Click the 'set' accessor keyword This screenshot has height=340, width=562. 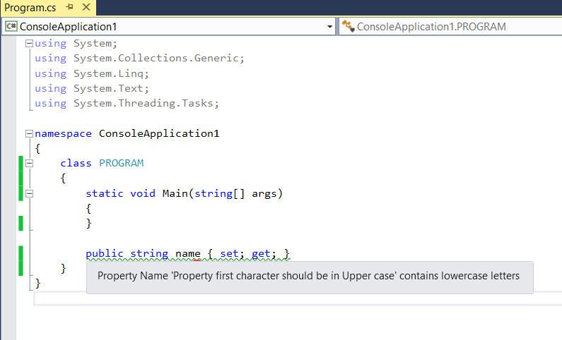[229, 253]
